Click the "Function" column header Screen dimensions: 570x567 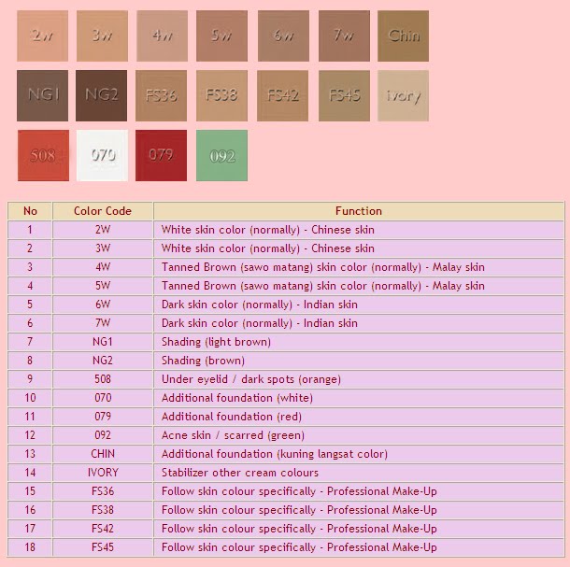click(x=359, y=211)
